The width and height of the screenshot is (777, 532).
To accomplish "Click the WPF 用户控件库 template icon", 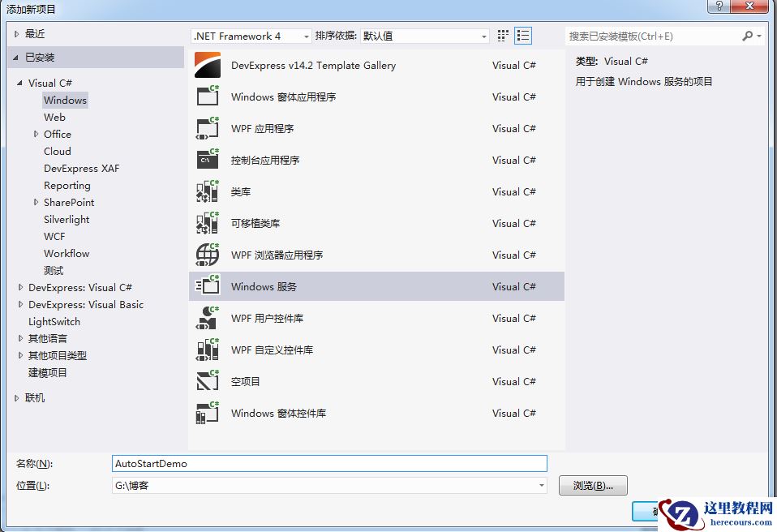I will coord(208,318).
